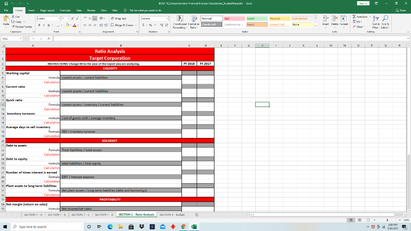Screen dimensions: 411x231
Task: Toggle bold formatting
Action: (39, 24)
